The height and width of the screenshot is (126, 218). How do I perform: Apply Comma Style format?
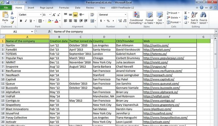113,21
